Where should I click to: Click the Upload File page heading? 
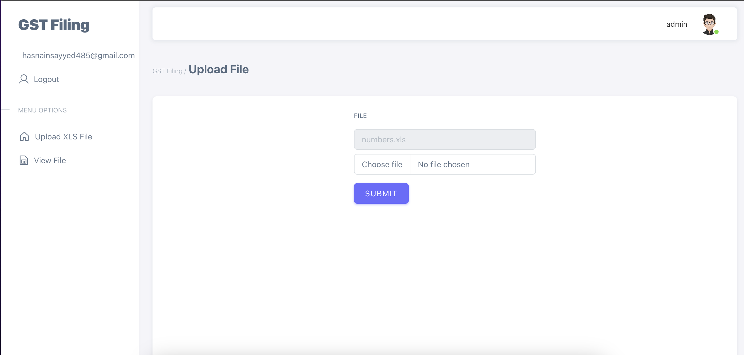[218, 70]
